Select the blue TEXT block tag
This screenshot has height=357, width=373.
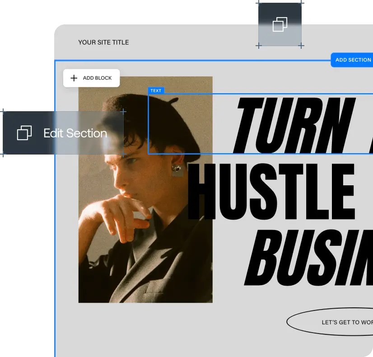156,91
